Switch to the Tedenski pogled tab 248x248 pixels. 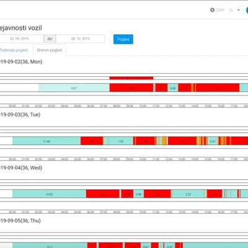[14, 50]
